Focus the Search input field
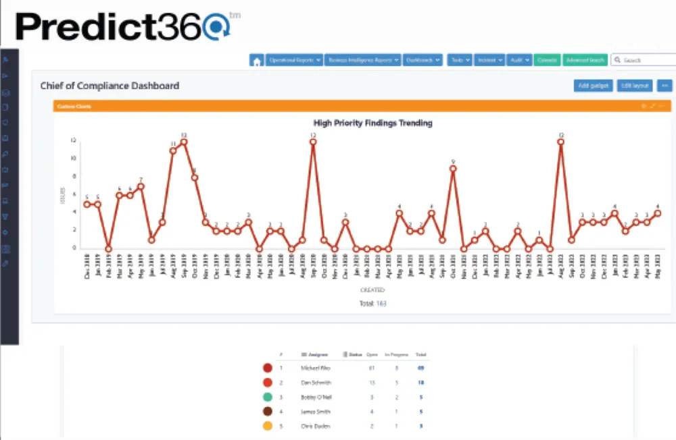The height and width of the screenshot is (440, 676). click(x=644, y=60)
